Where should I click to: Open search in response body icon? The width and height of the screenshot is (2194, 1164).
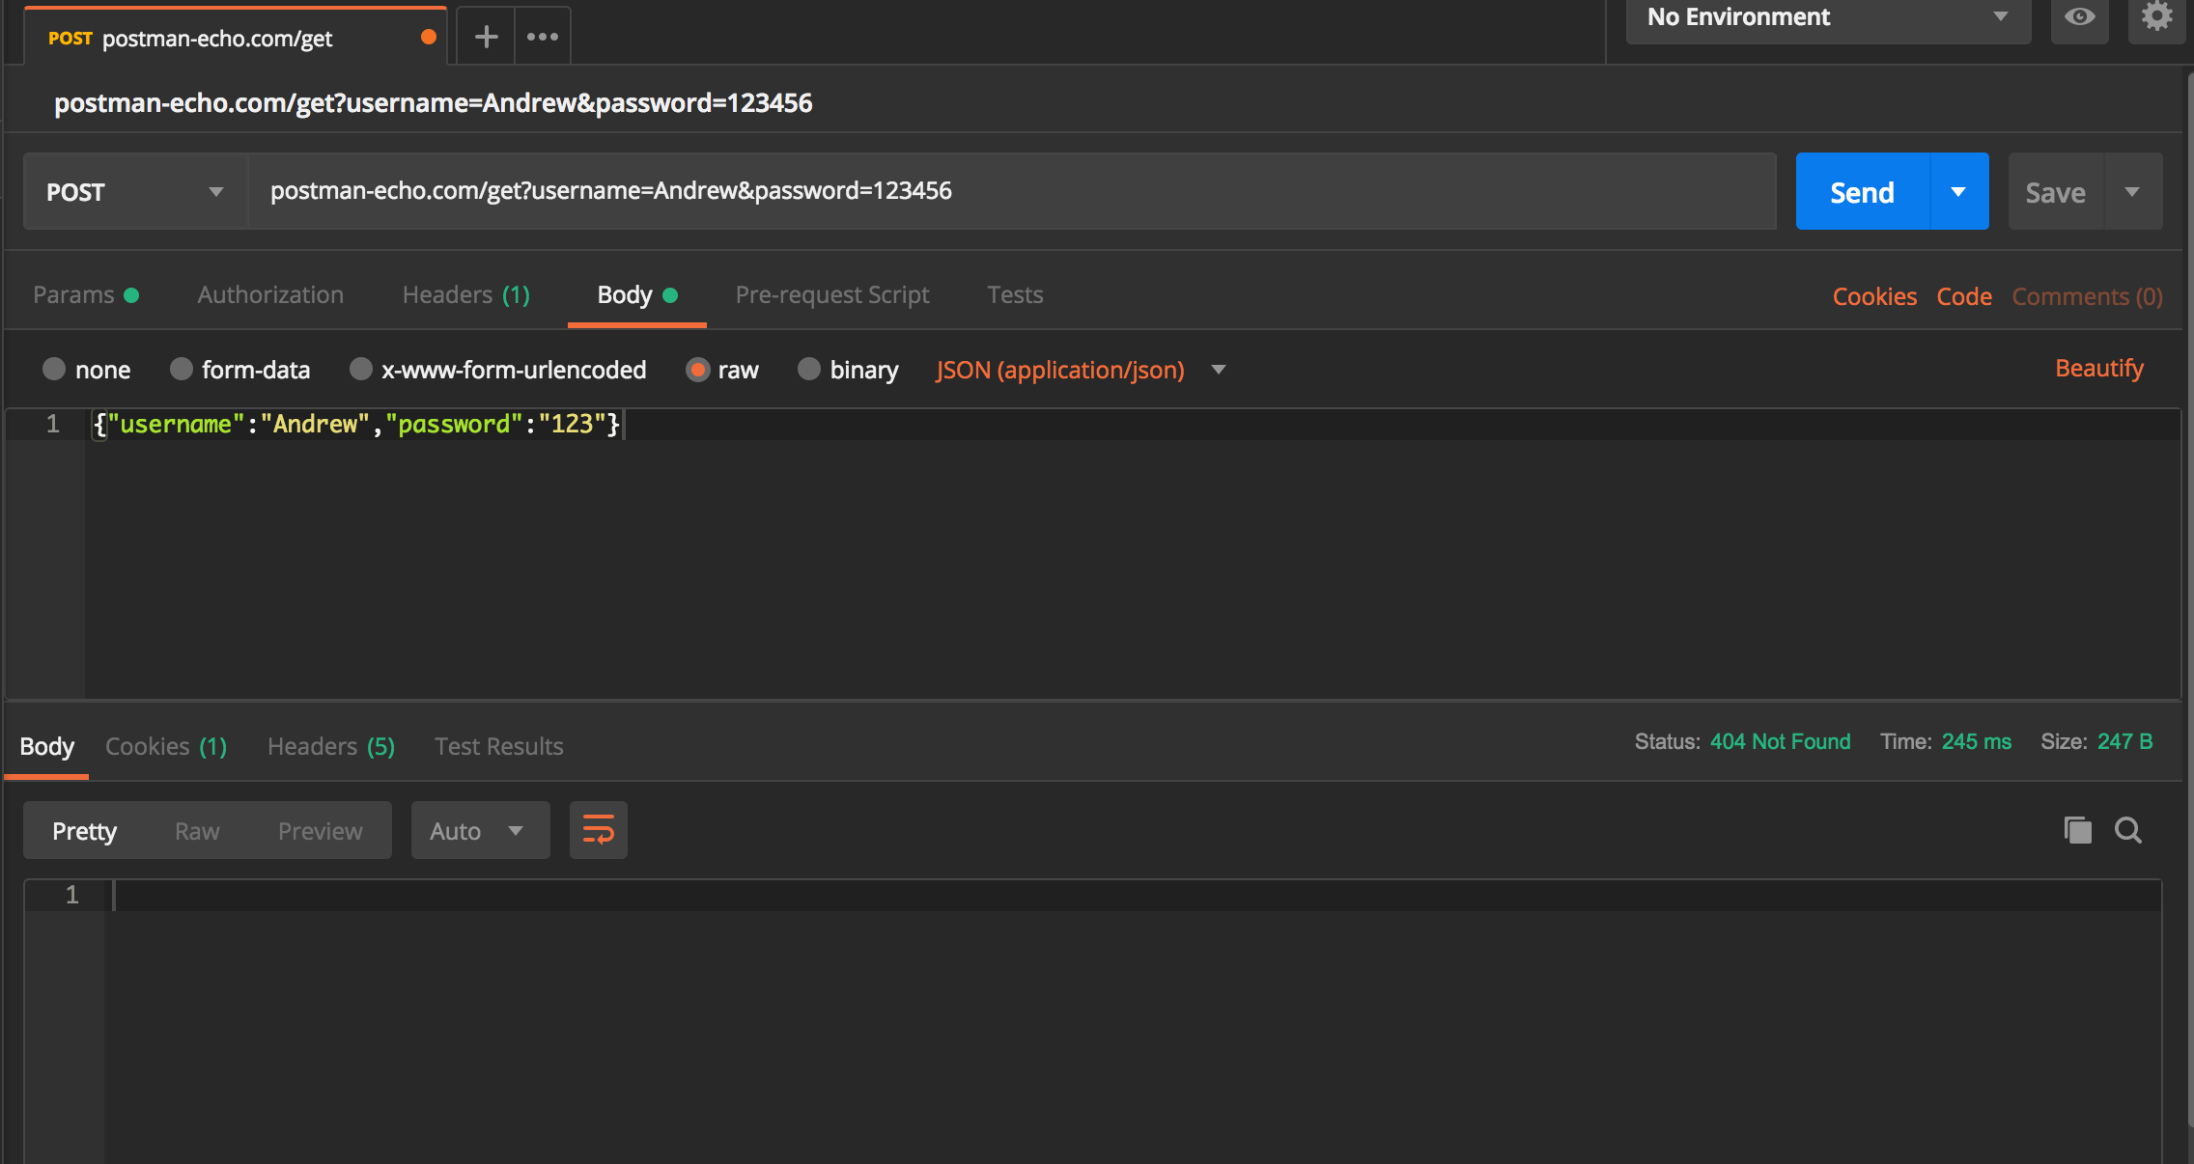2128,830
